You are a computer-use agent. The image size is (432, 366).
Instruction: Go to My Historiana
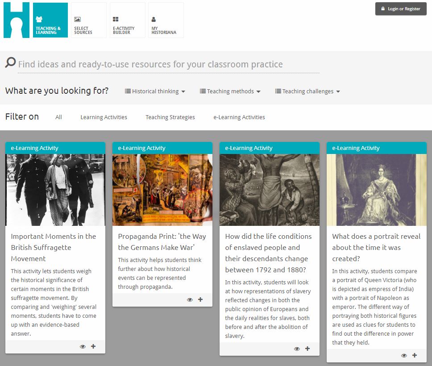coord(166,20)
